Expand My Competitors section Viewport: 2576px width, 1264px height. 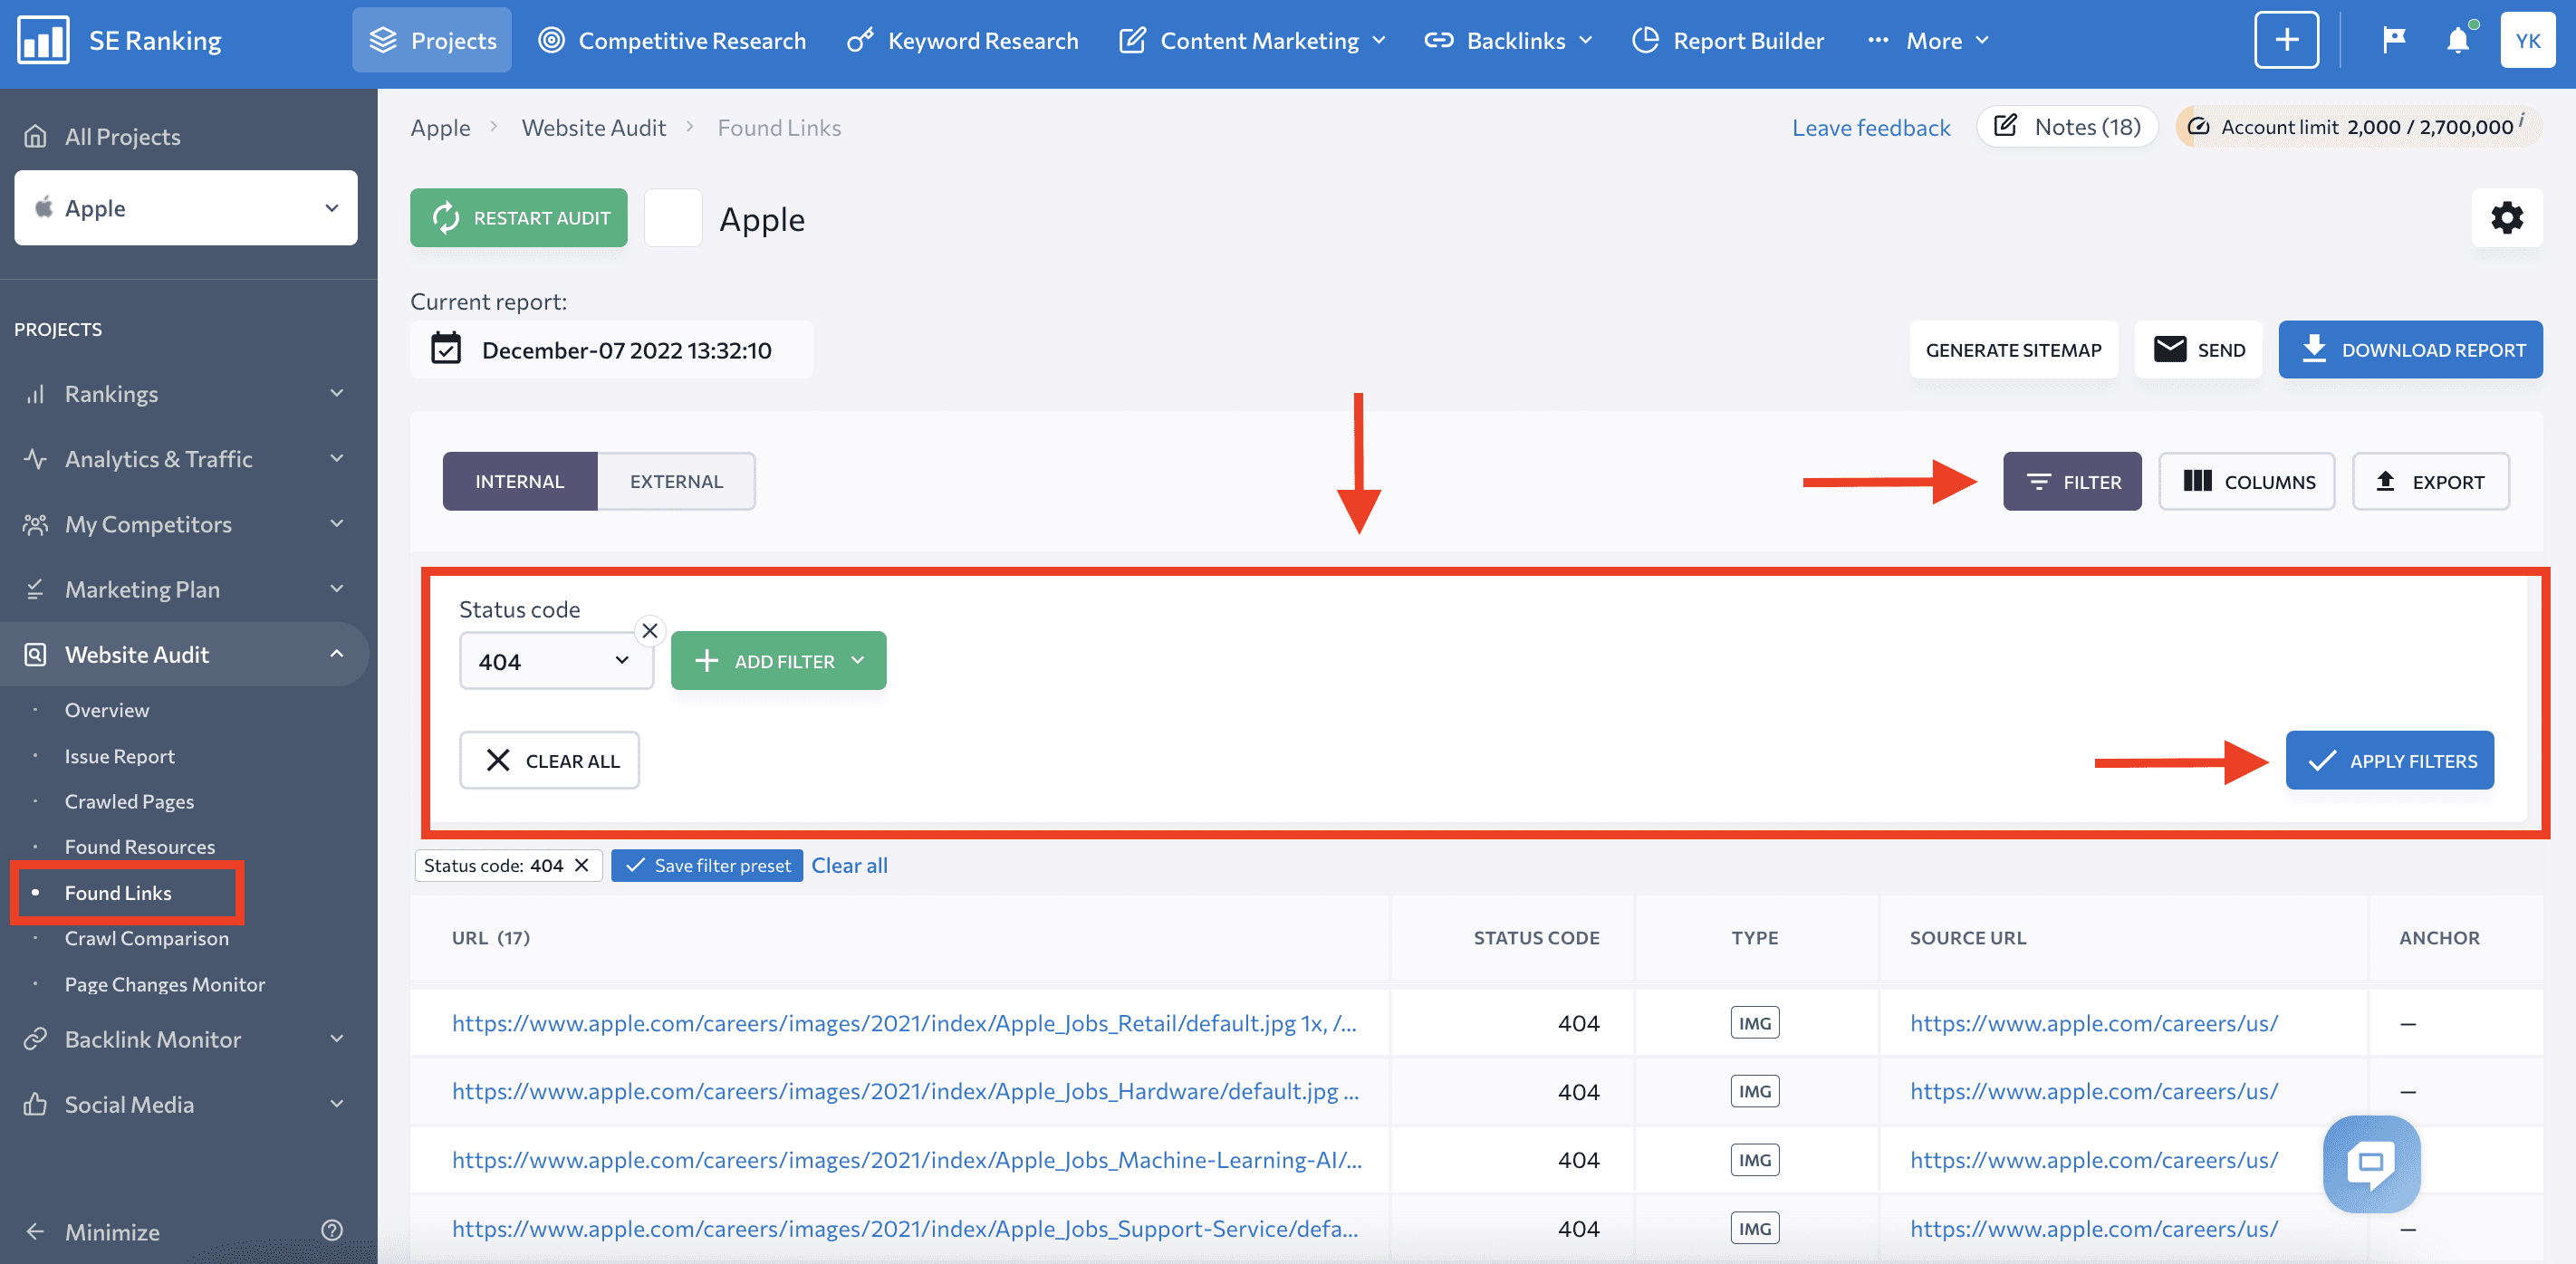(x=185, y=523)
